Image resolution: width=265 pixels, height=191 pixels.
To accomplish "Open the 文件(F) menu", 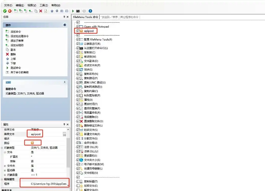I will coord(8,5).
